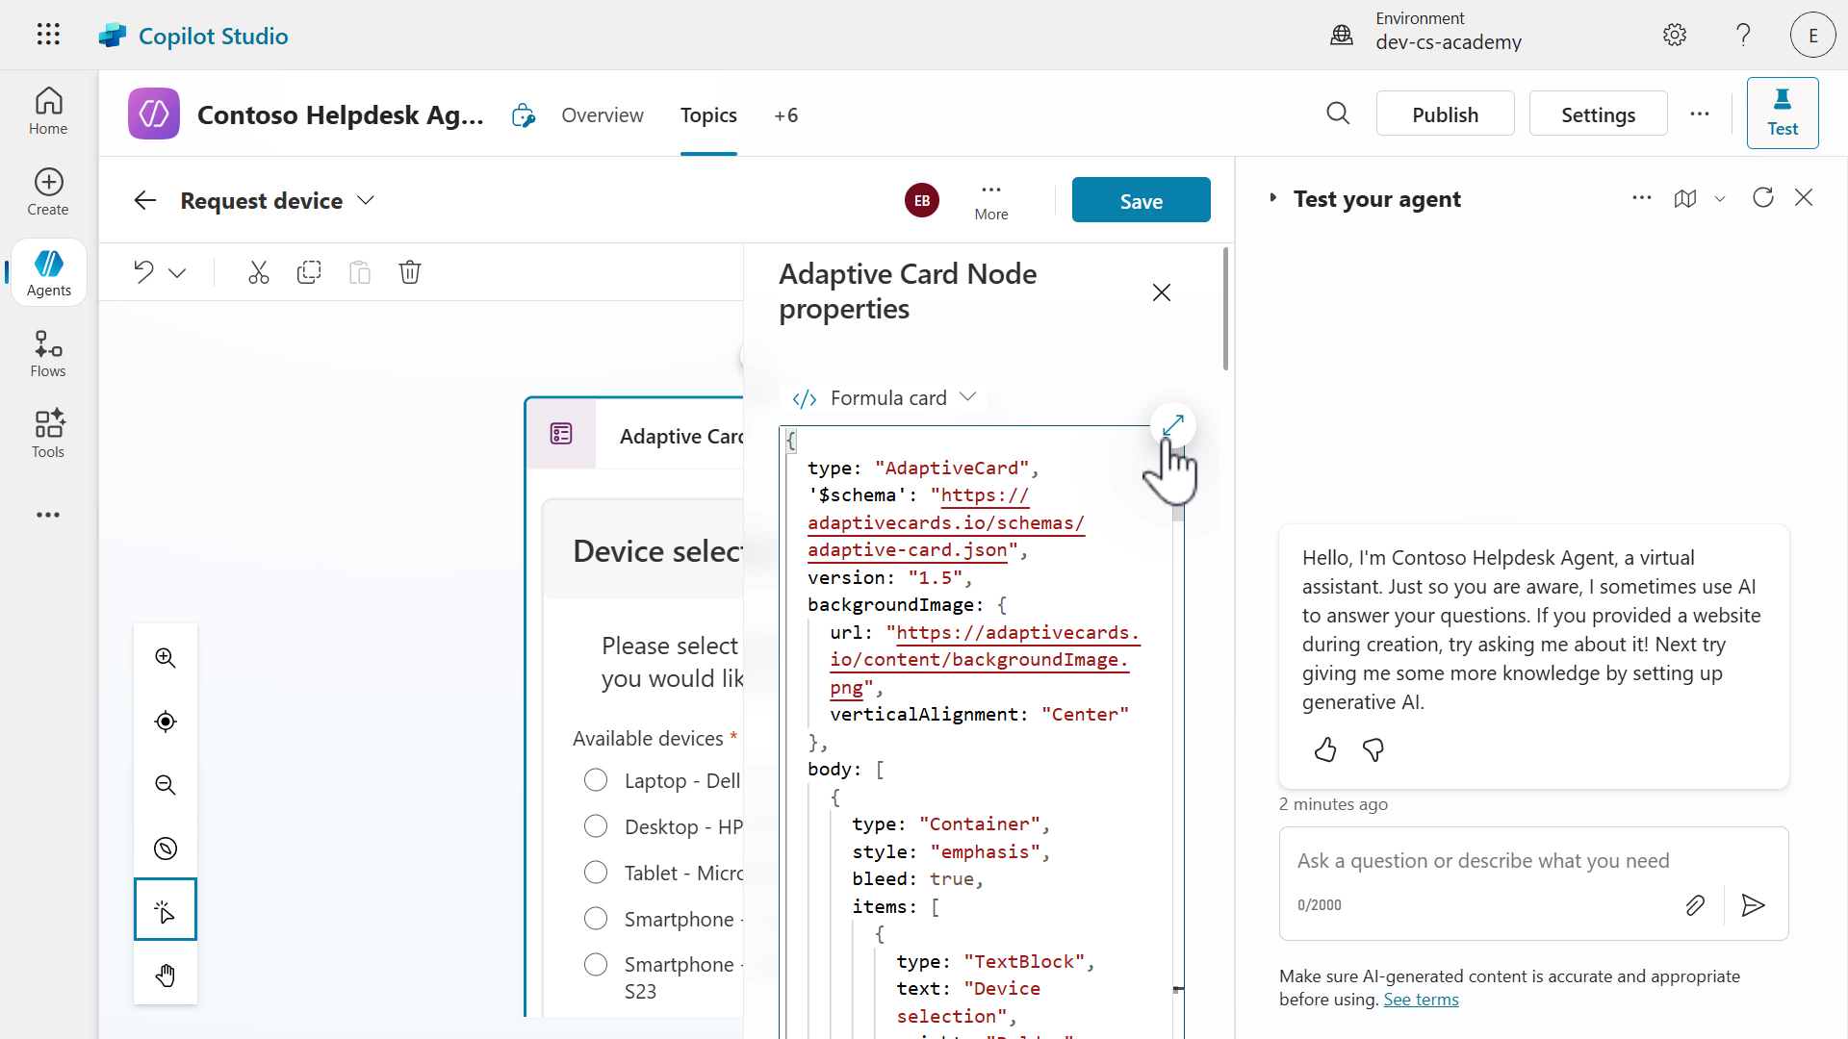Viewport: 1848px width, 1039px height.
Task: Expand the formula card editor to full view
Action: coord(1172,425)
